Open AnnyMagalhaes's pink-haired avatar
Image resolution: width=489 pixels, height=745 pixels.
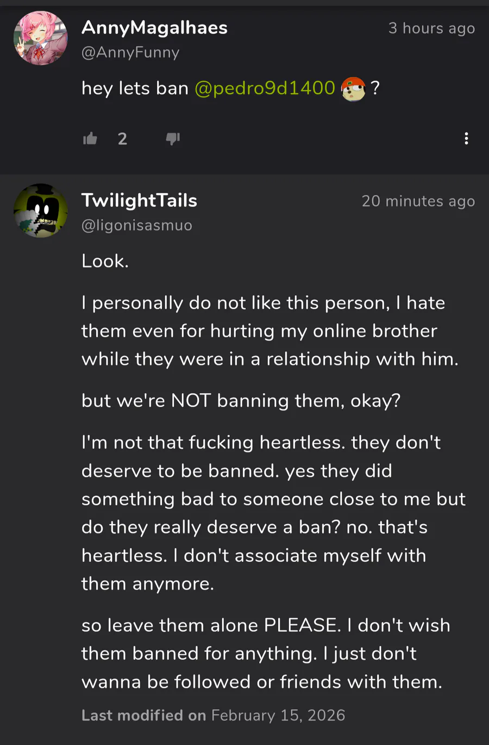pyautogui.click(x=41, y=38)
